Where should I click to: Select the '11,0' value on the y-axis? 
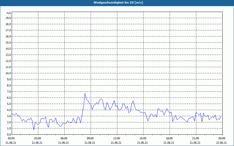[8, 67]
